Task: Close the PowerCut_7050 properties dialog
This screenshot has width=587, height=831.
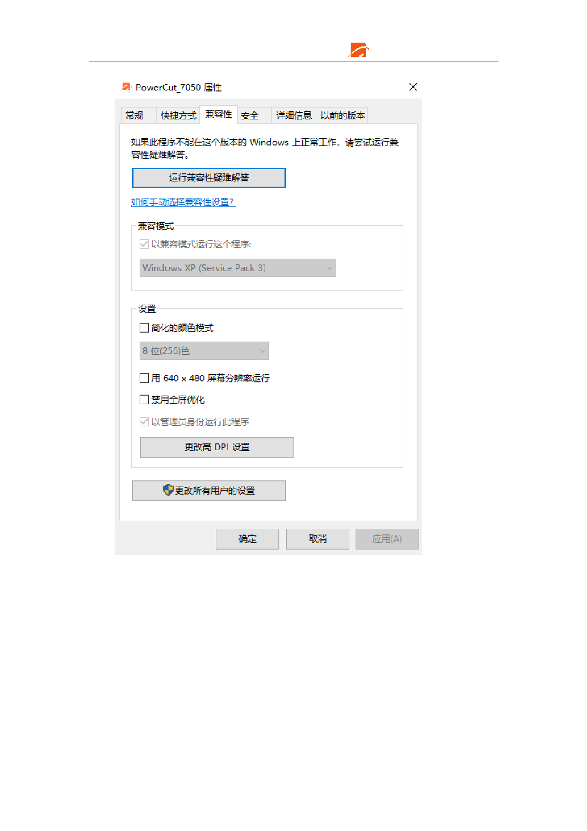Action: pyautogui.click(x=413, y=87)
